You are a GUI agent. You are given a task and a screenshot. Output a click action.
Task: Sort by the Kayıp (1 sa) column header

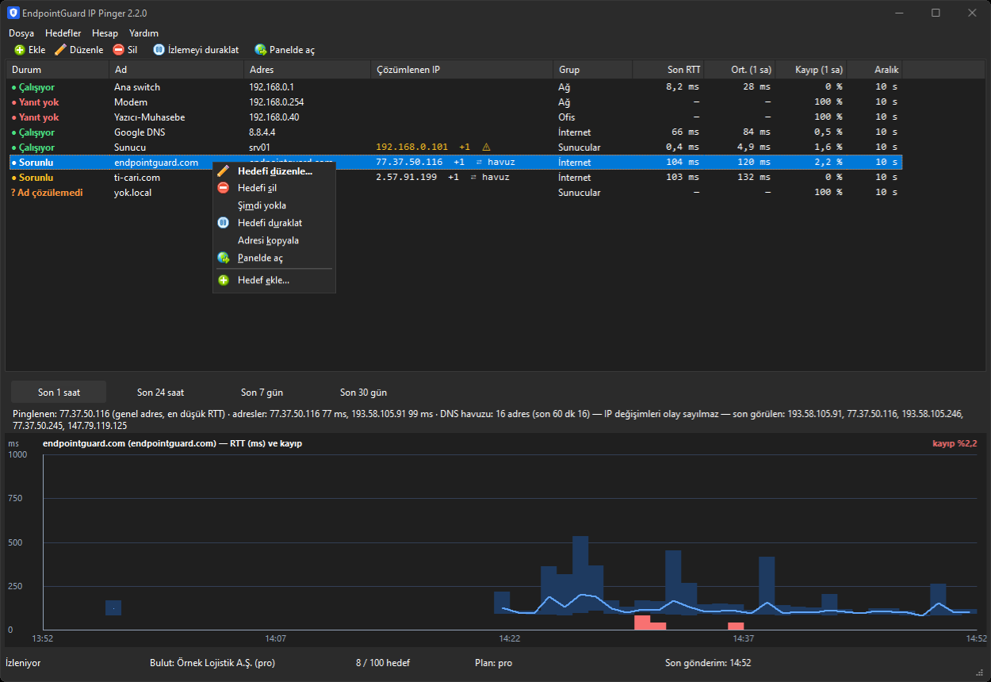click(811, 70)
